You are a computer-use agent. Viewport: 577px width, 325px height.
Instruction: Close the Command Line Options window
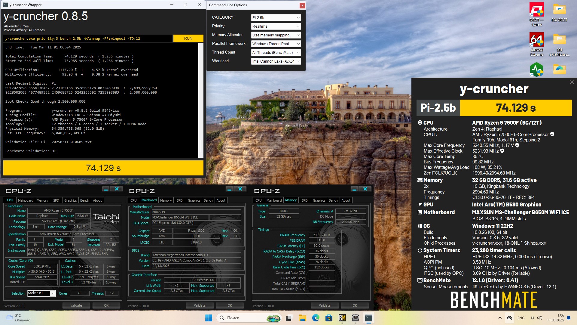coord(302,5)
